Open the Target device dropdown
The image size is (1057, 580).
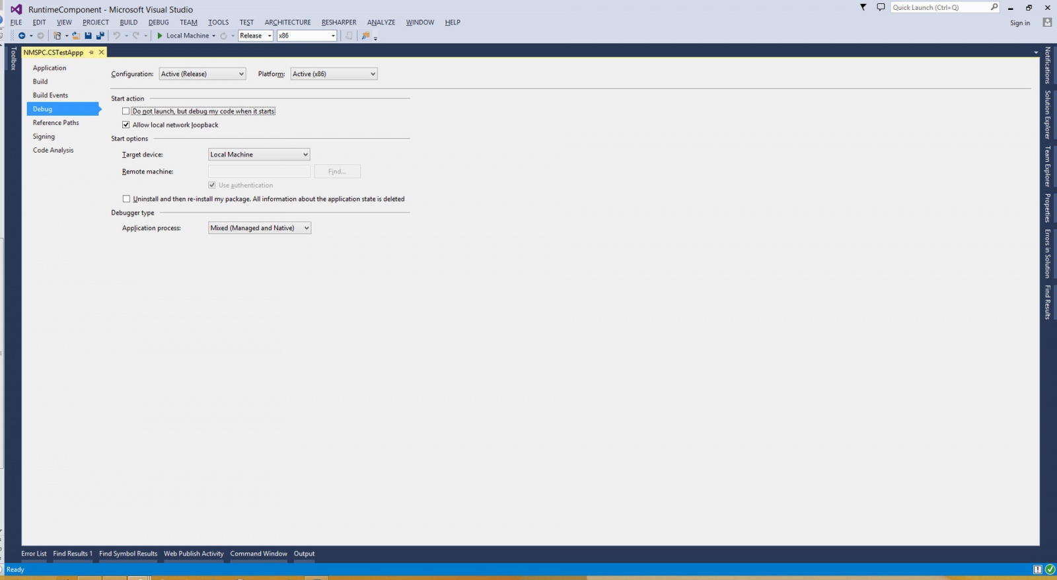point(259,155)
